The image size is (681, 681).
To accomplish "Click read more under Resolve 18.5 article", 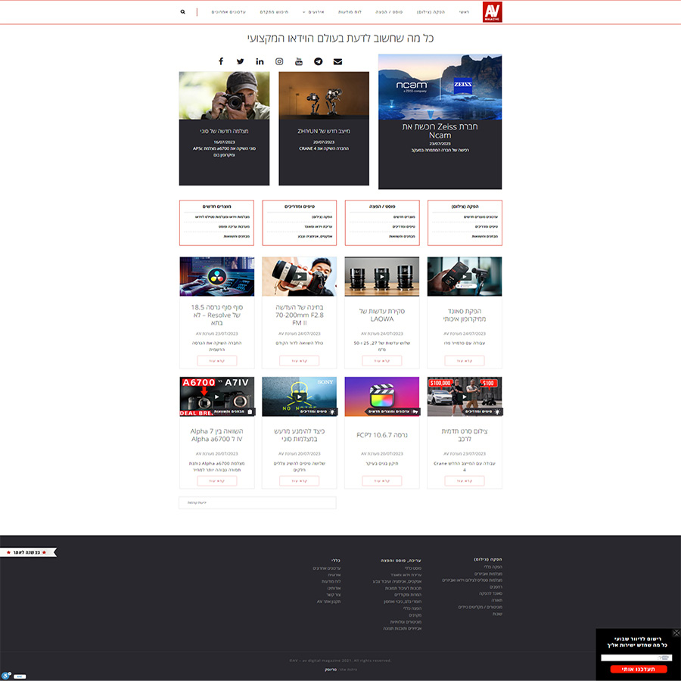I will pyautogui.click(x=217, y=361).
